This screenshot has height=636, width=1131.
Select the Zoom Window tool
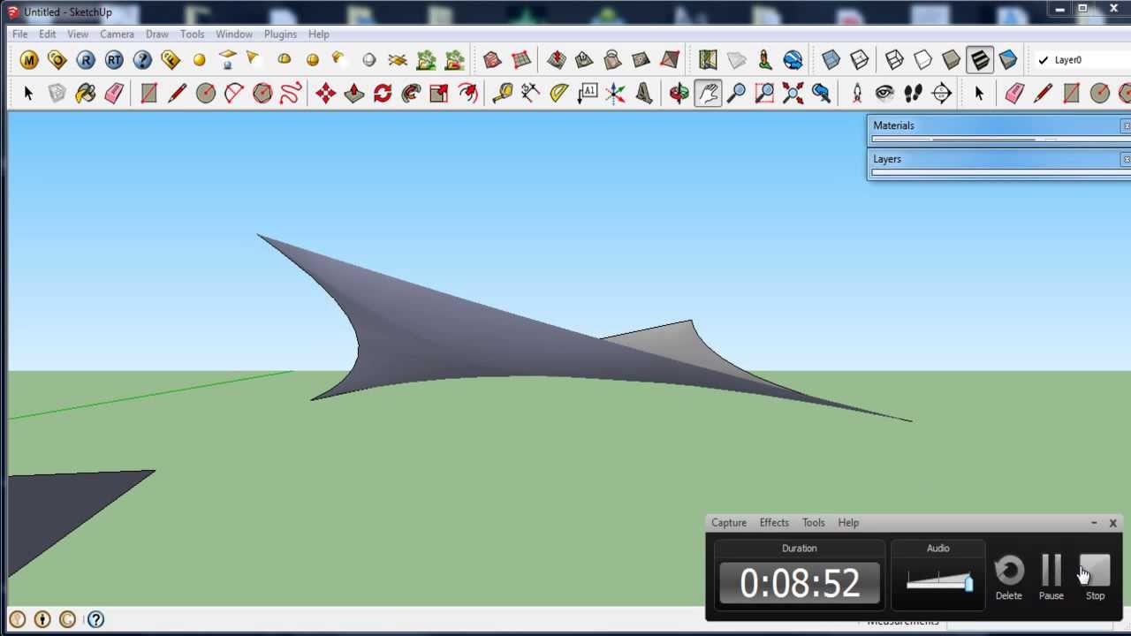click(764, 93)
